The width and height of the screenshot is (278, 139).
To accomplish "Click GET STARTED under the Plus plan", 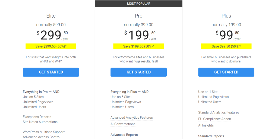I will click(226, 72).
